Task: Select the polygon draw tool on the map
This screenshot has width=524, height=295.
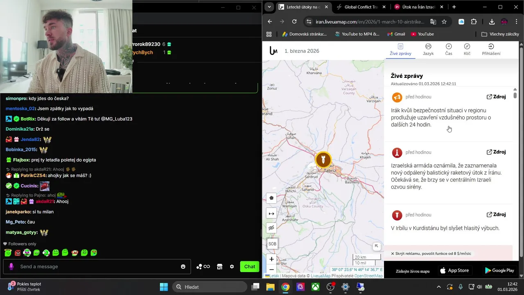Action: click(271, 198)
